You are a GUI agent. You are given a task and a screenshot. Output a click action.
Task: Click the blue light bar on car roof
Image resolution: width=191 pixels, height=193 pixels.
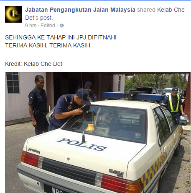(134, 96)
